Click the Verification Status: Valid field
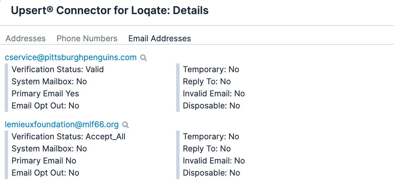 58,69
